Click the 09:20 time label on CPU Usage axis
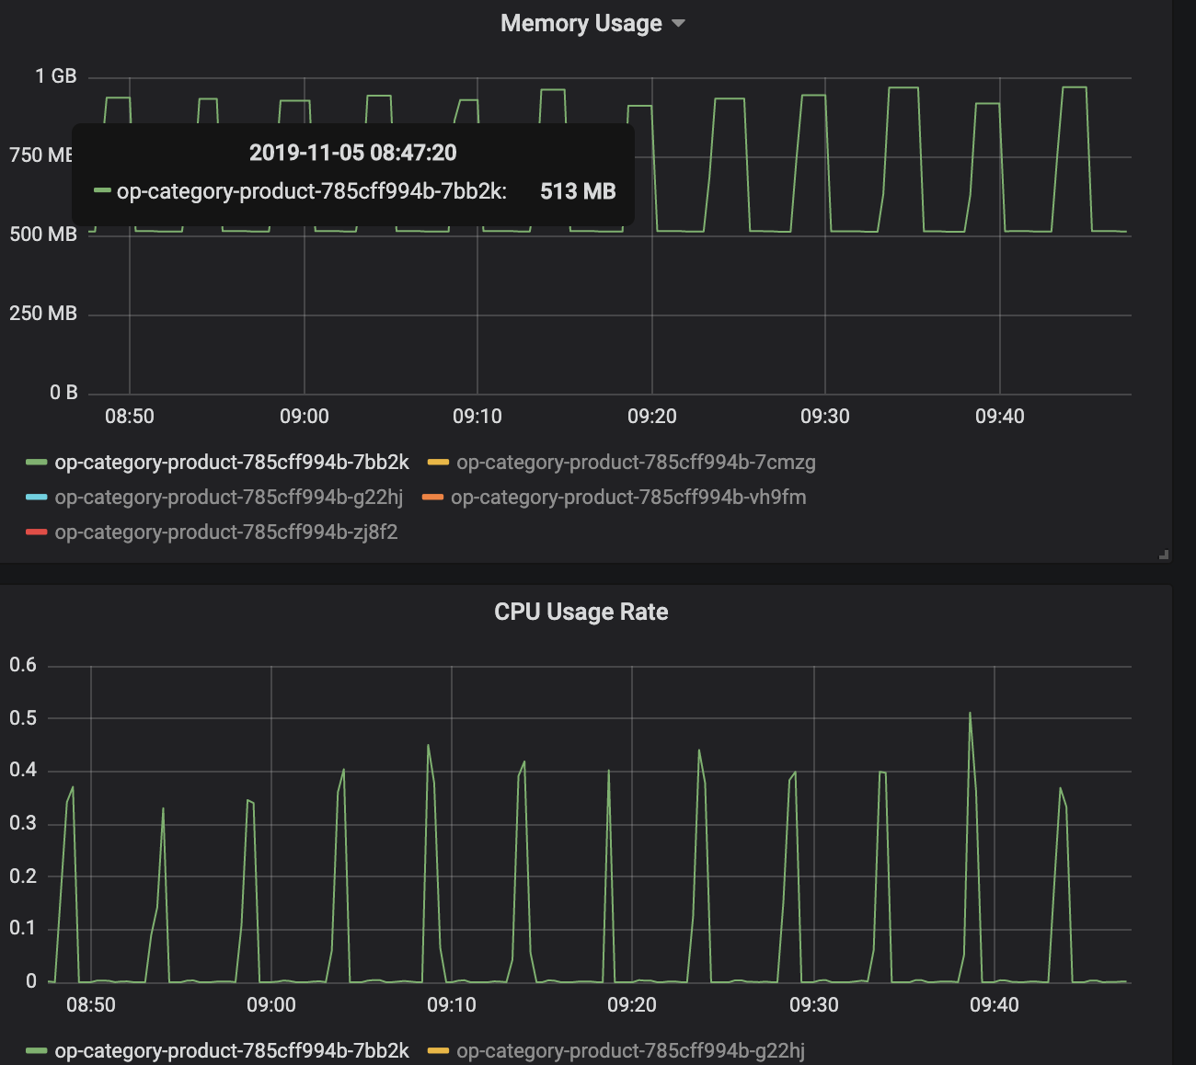 pyautogui.click(x=632, y=1005)
